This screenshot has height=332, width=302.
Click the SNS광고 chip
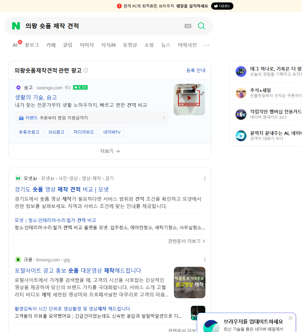pyautogui.click(x=56, y=132)
